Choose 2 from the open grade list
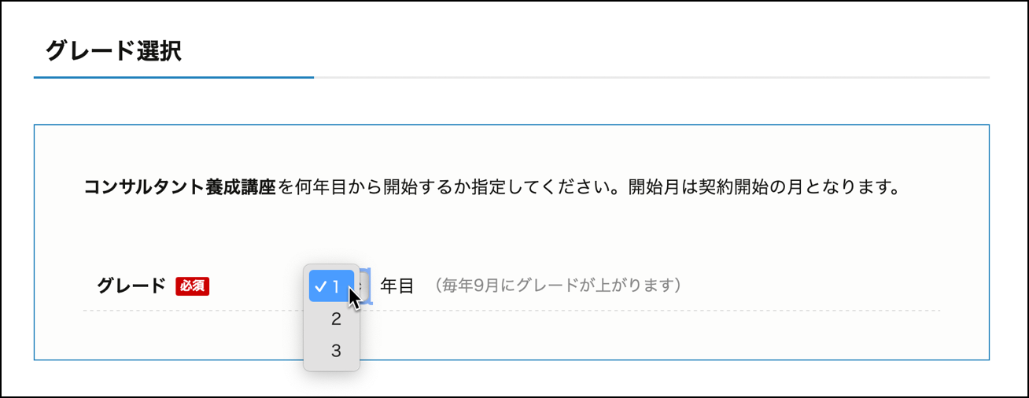1029x398 pixels. point(336,319)
